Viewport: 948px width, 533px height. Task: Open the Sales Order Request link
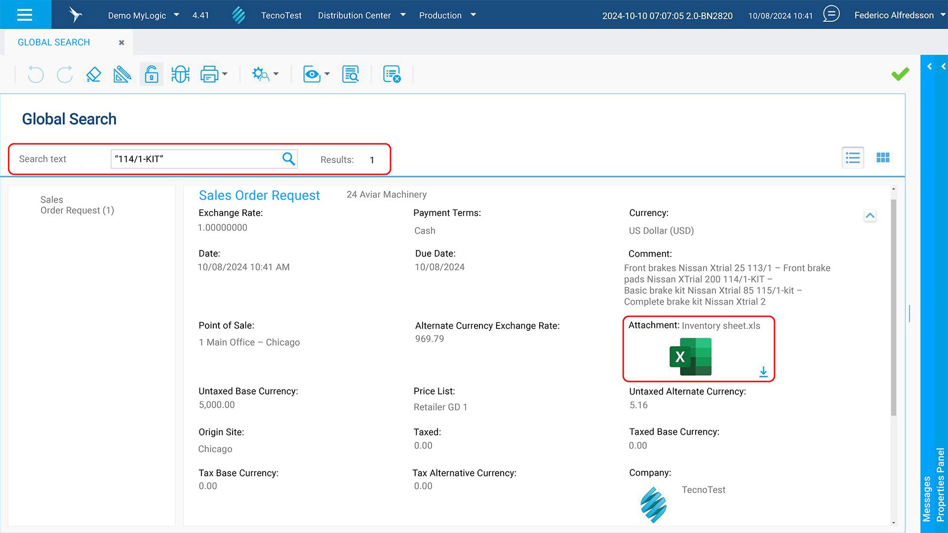click(259, 195)
